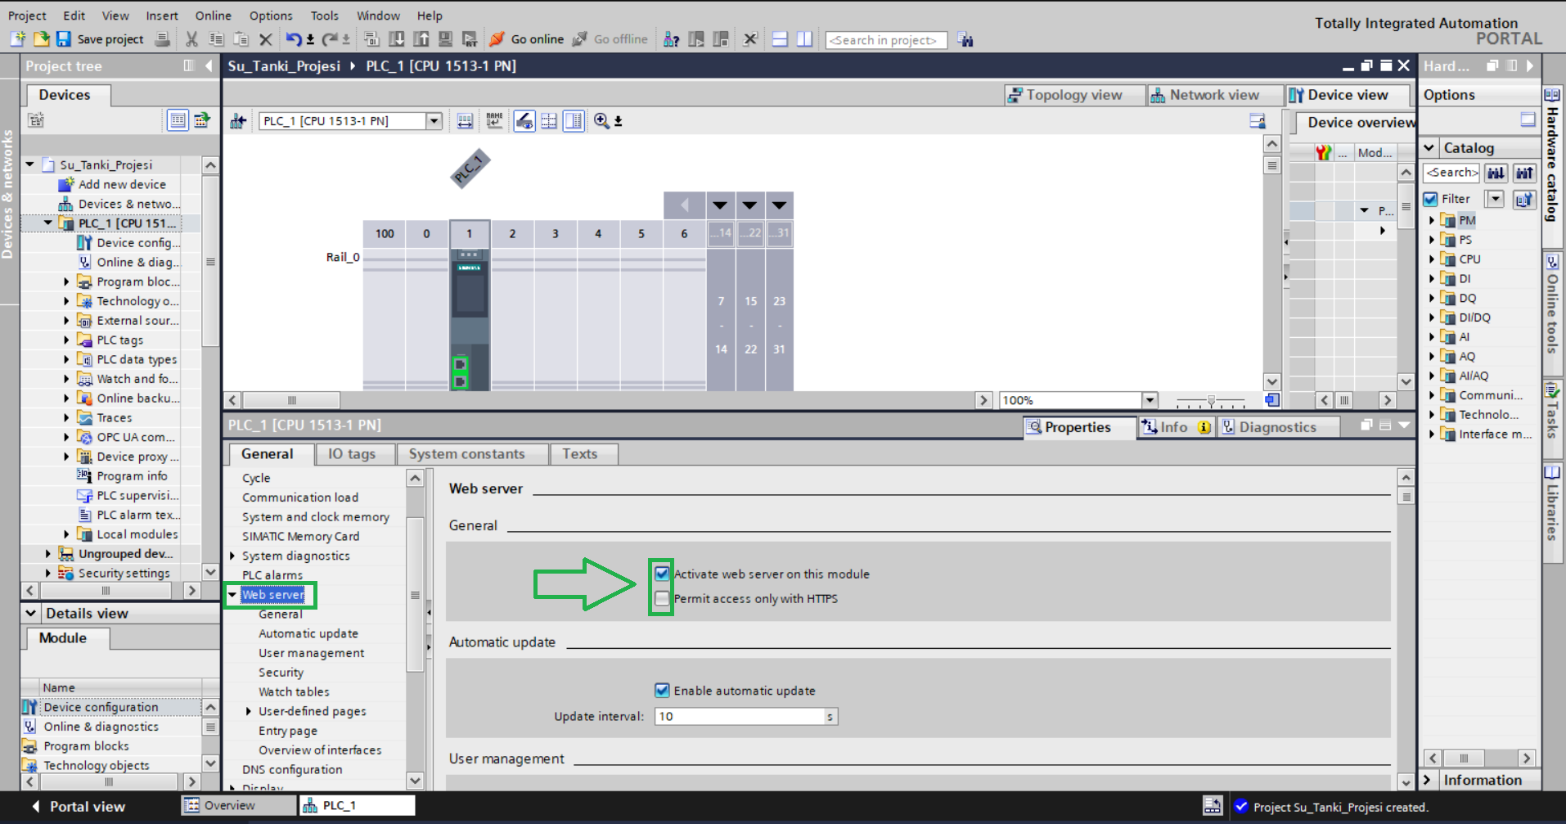Click the Undo arrow icon
Image resolution: width=1566 pixels, height=824 pixels.
pyautogui.click(x=293, y=39)
